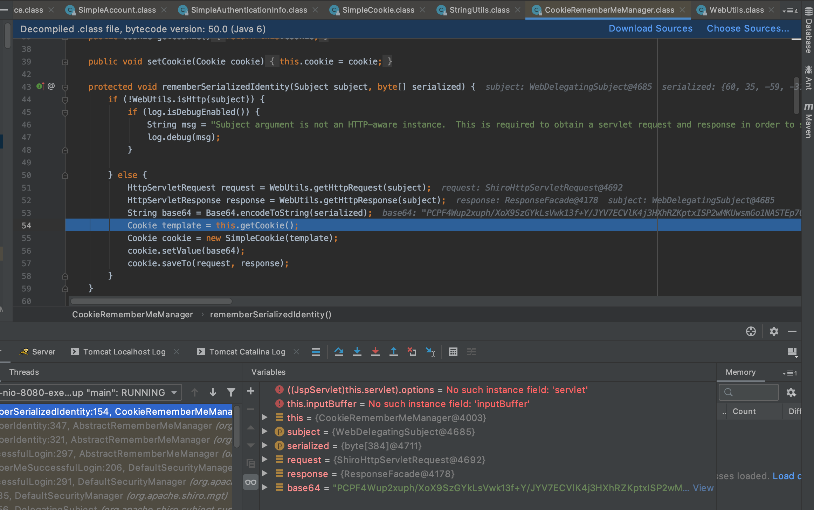The image size is (814, 510).
Task: Toggle show watches glasses icon
Action: (251, 482)
